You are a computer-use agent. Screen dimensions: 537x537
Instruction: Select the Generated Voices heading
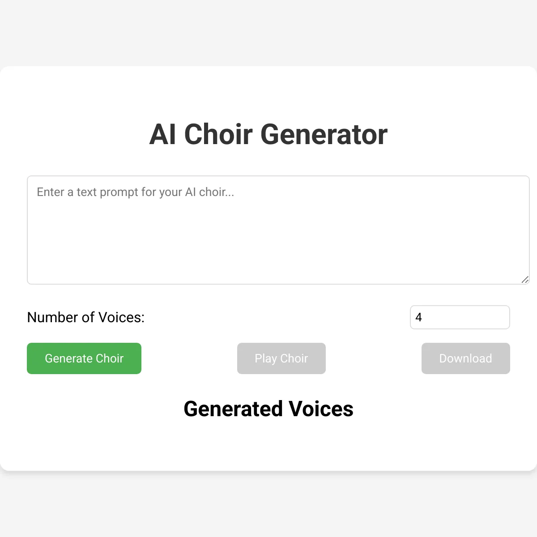(x=268, y=409)
